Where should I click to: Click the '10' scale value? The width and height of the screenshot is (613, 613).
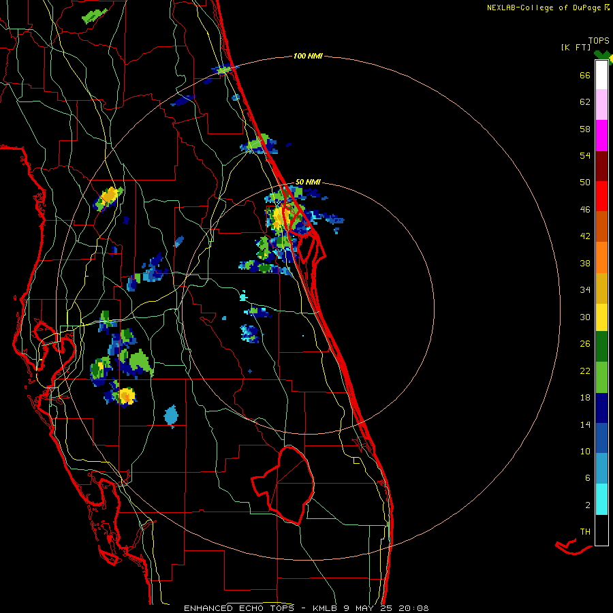click(585, 451)
